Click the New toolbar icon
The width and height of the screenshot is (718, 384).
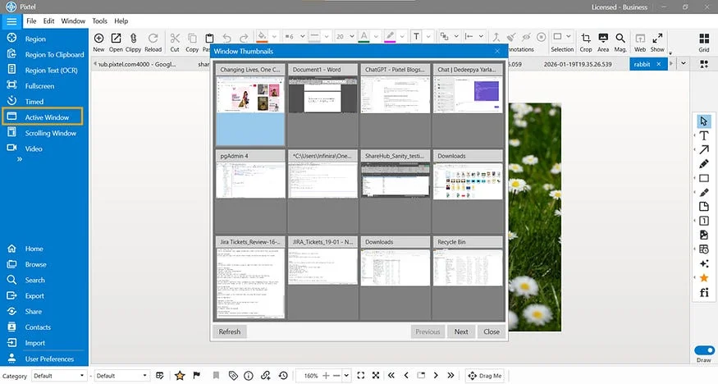(98, 42)
